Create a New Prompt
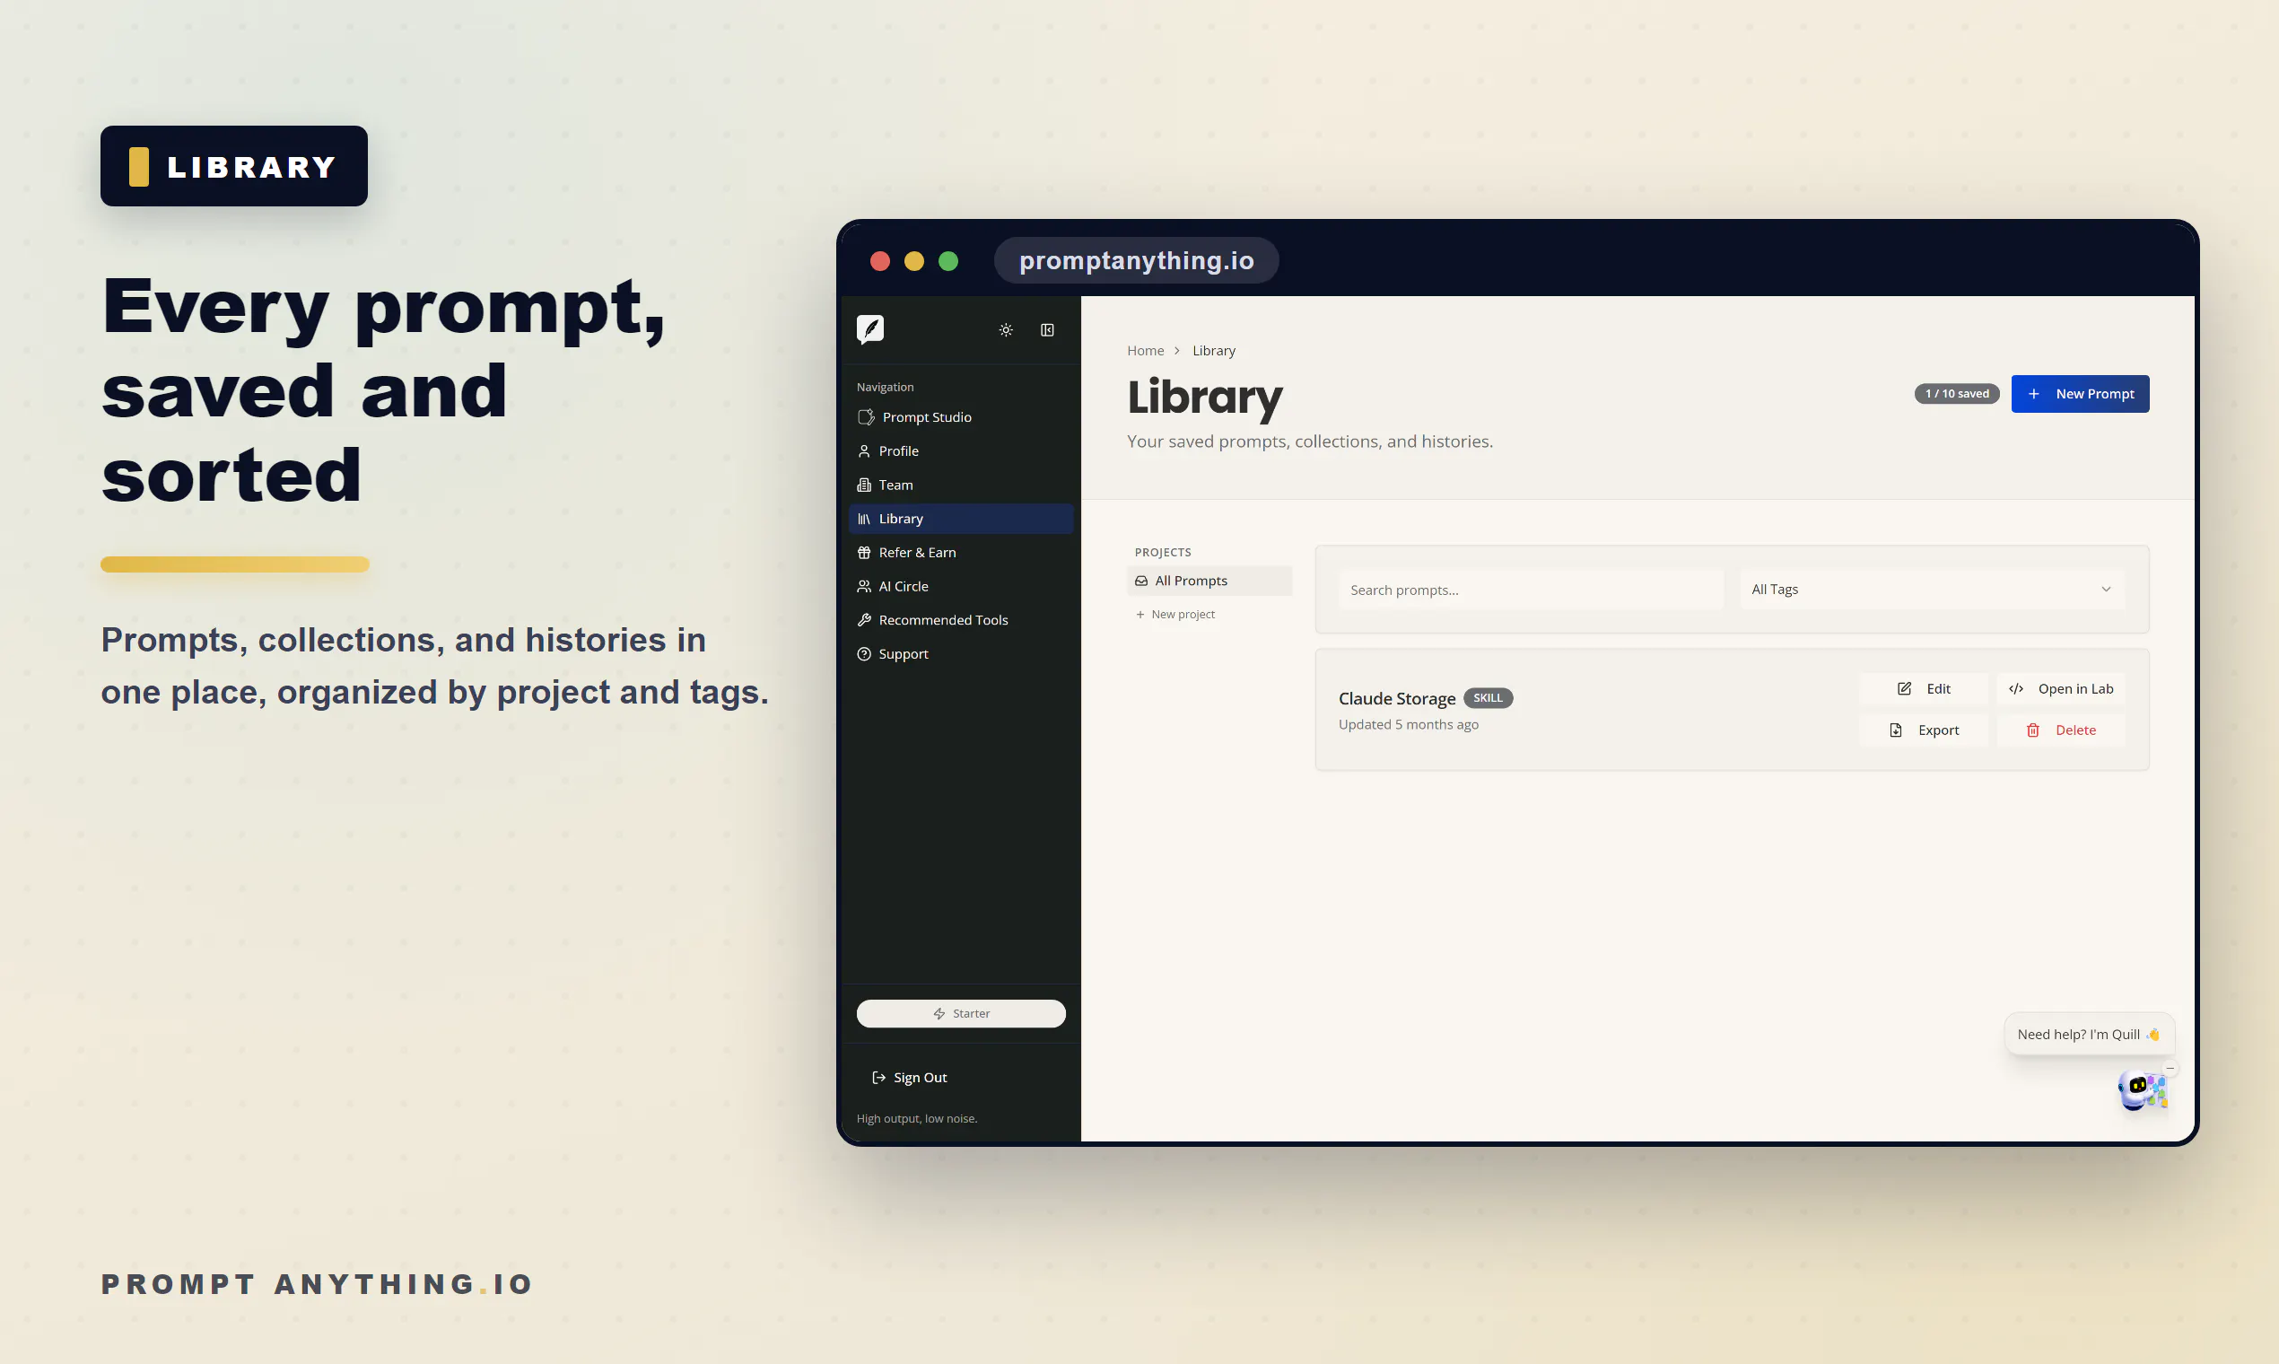This screenshot has width=2279, height=1364. (2080, 393)
